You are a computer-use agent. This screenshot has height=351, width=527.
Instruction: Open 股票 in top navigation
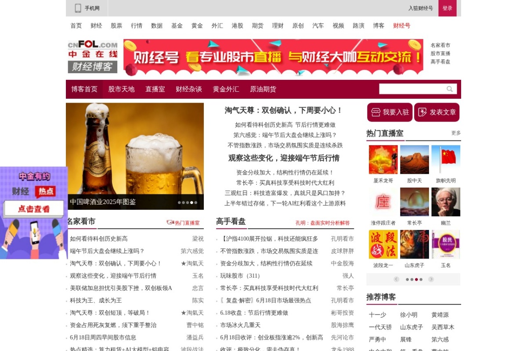(116, 26)
